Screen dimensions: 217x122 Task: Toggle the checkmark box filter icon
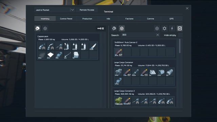180,28
